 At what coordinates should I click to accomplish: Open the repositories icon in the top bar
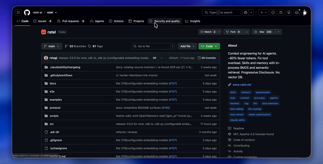click(x=289, y=12)
